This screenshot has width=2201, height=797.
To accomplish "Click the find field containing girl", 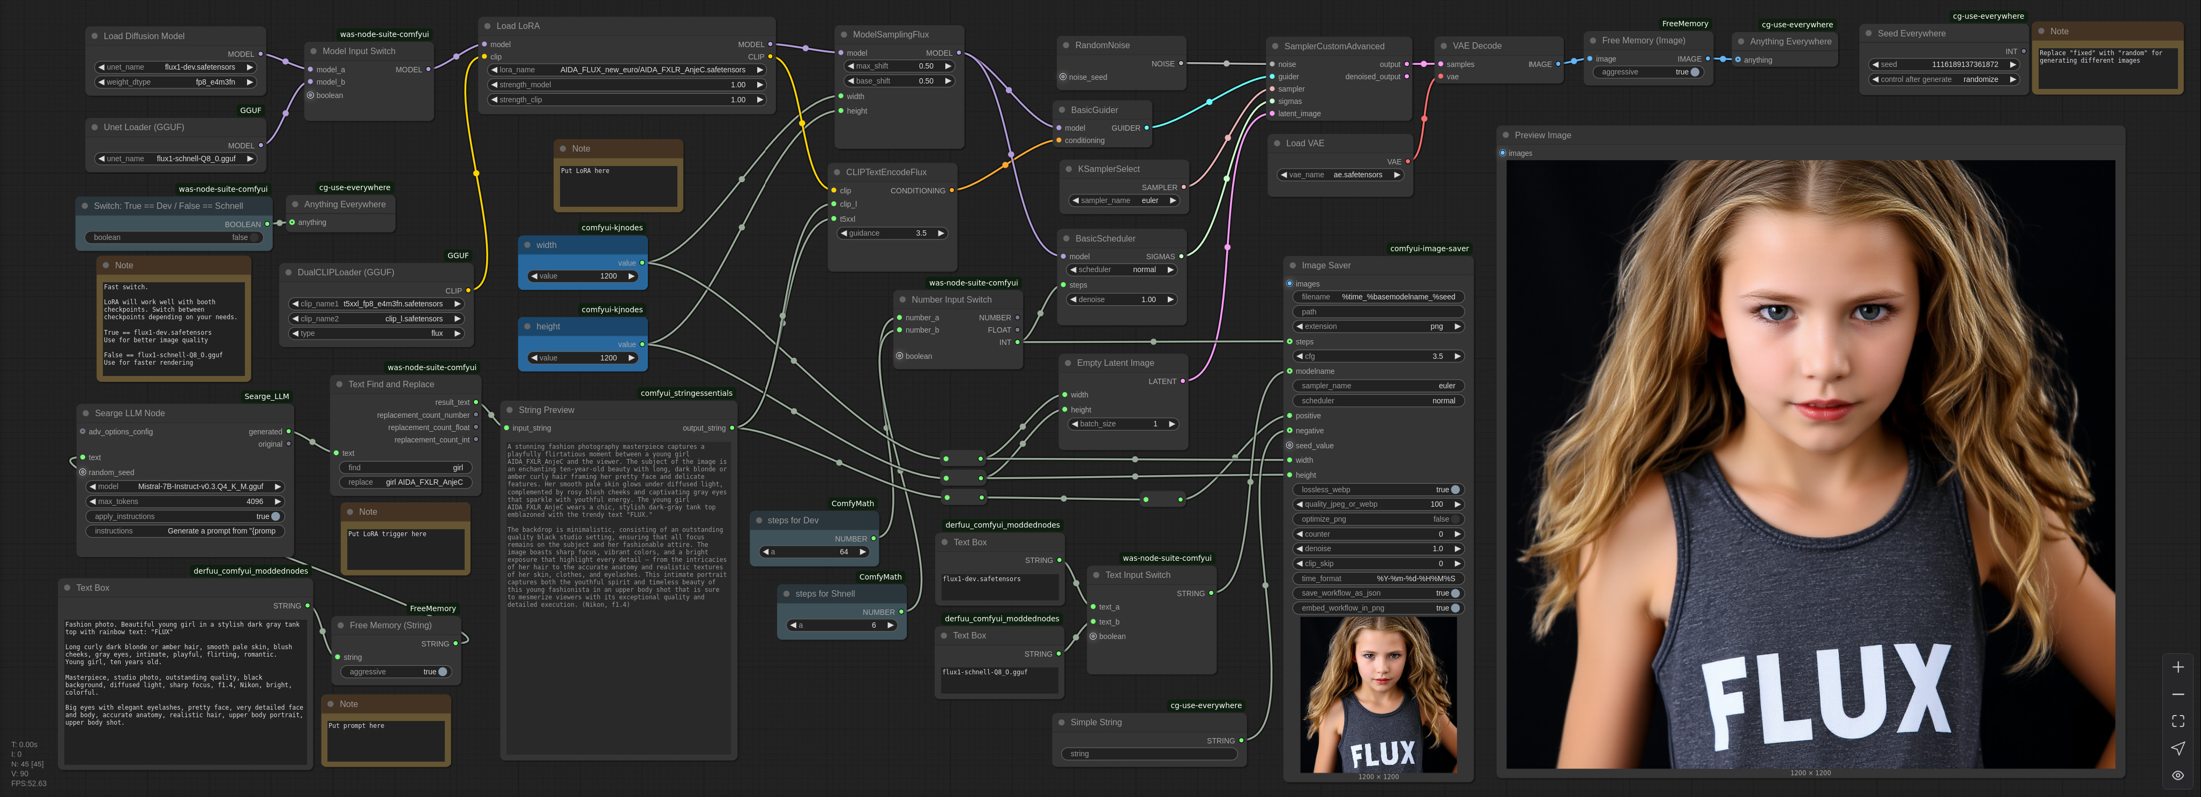I will pos(405,468).
